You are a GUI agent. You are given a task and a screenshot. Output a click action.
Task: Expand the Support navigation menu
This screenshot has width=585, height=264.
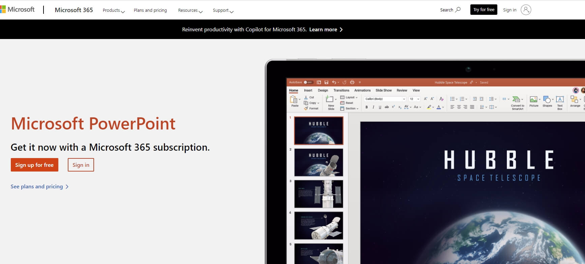click(x=223, y=10)
